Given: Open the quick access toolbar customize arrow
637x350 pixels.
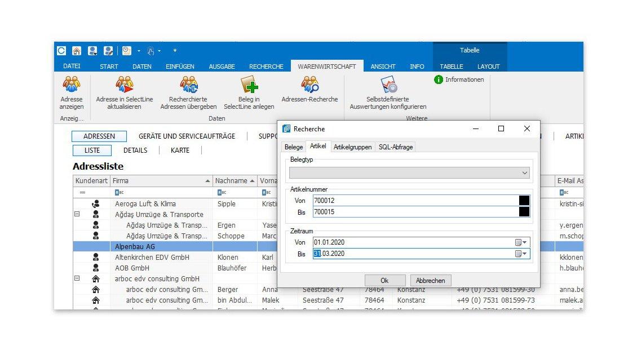Looking at the screenshot, I should tap(175, 51).
